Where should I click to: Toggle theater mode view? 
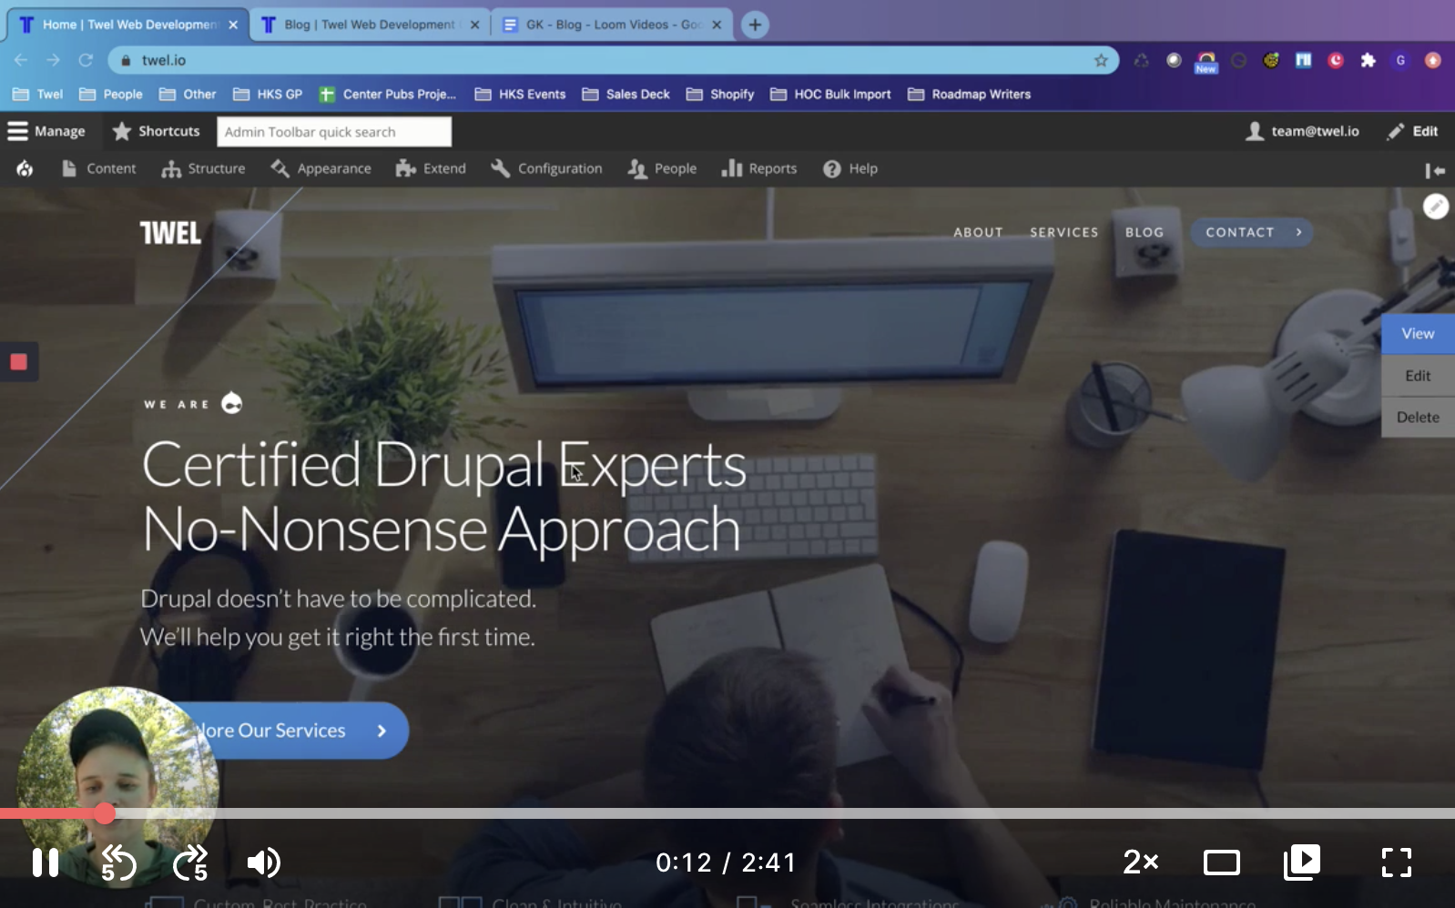[1221, 863]
